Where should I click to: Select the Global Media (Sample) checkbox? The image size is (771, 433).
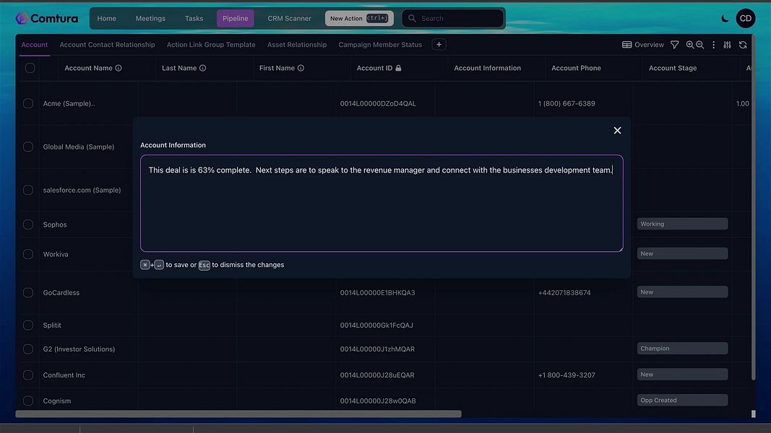(28, 146)
